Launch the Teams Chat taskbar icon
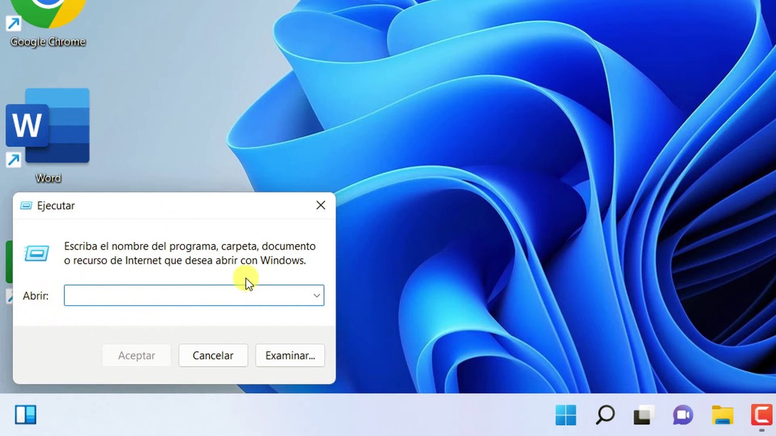776x436 pixels. coord(683,415)
